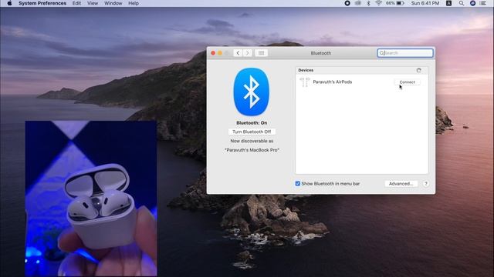
Task: Click the Bluetooth window title text
Action: tap(321, 53)
